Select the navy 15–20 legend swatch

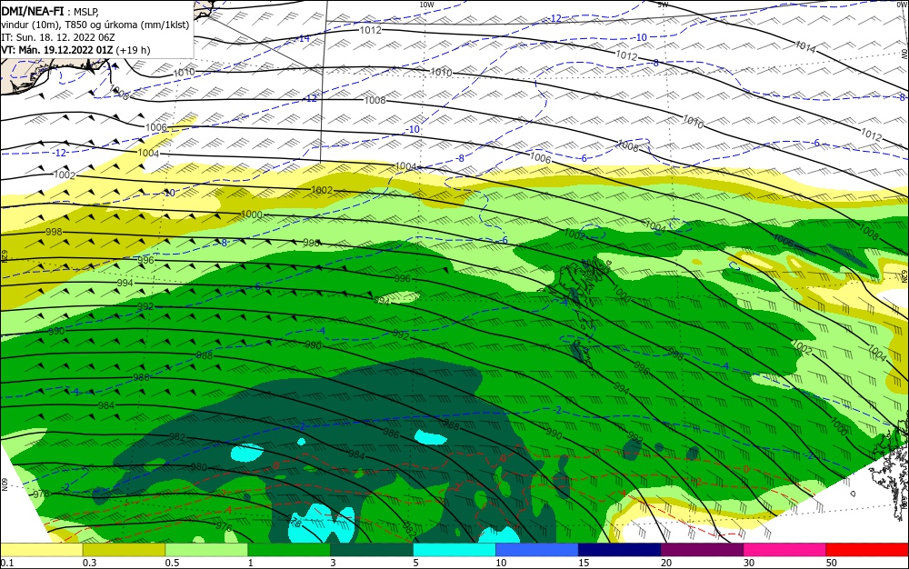tap(620, 550)
